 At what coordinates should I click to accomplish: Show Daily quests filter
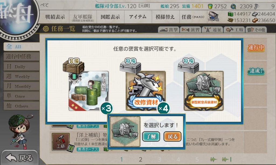click(22, 67)
